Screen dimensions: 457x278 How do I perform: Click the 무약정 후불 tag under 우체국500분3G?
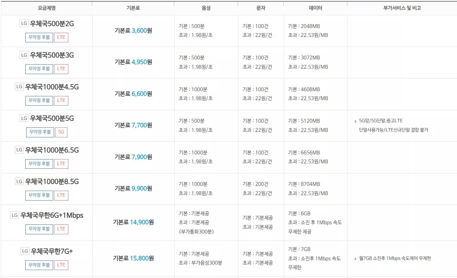[39, 69]
